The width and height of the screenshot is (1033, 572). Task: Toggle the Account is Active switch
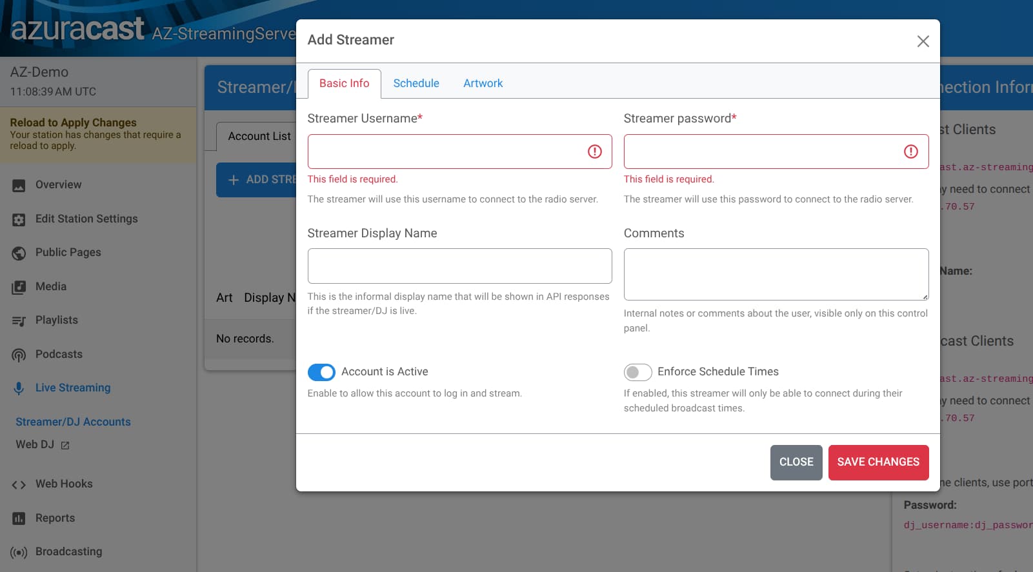tap(321, 372)
